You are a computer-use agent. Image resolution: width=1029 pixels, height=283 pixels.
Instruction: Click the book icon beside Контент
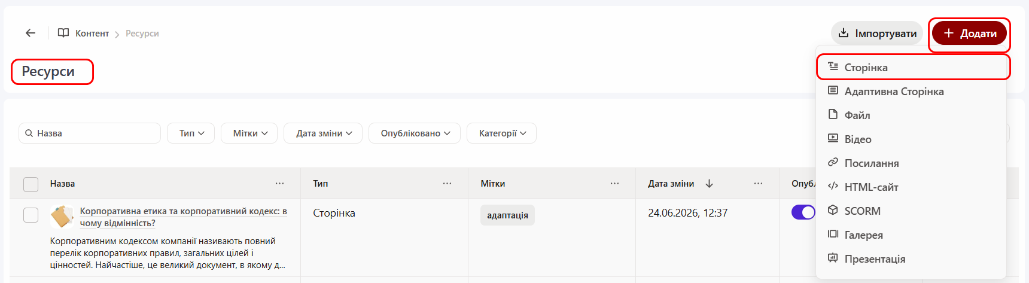pyautogui.click(x=63, y=33)
